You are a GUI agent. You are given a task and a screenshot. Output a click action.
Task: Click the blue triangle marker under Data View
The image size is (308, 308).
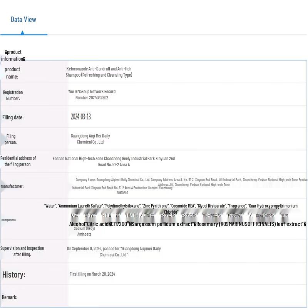tap(22, 33)
